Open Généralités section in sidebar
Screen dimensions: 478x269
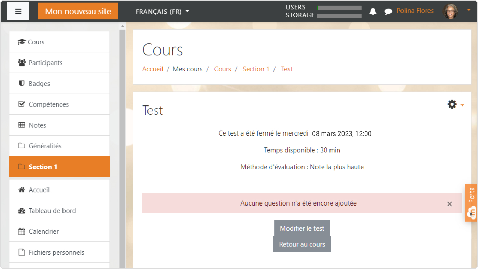coord(59,146)
